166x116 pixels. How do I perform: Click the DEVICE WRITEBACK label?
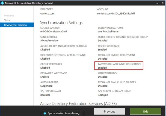[109, 46]
